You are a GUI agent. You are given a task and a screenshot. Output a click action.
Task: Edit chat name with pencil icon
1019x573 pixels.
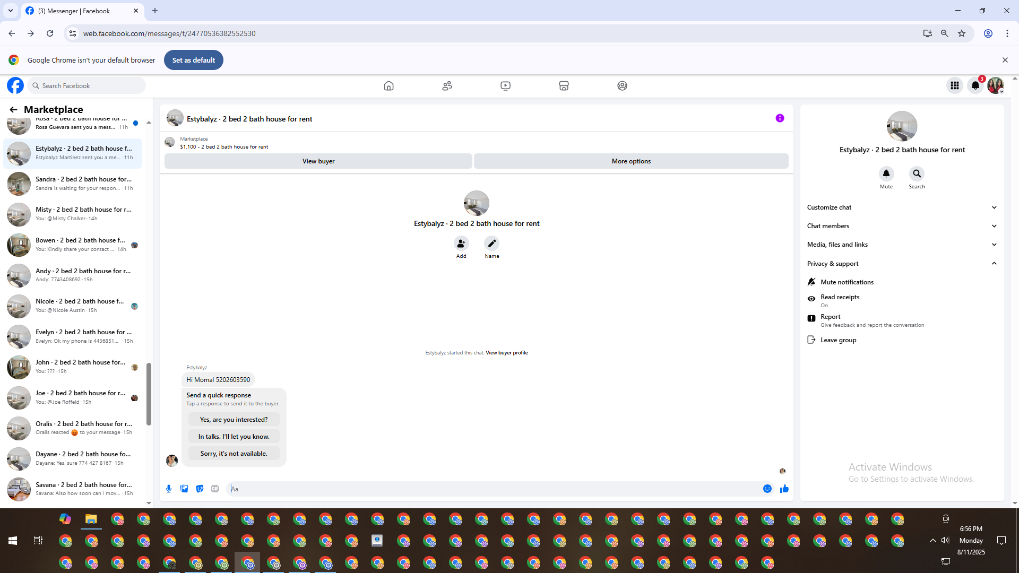491,244
